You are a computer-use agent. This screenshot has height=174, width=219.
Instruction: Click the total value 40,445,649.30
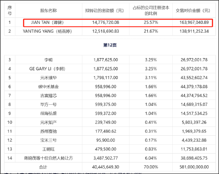pyautogui.click(x=106, y=167)
